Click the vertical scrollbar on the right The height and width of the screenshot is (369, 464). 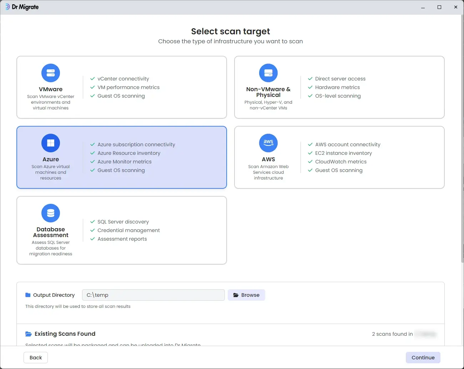click(462, 139)
